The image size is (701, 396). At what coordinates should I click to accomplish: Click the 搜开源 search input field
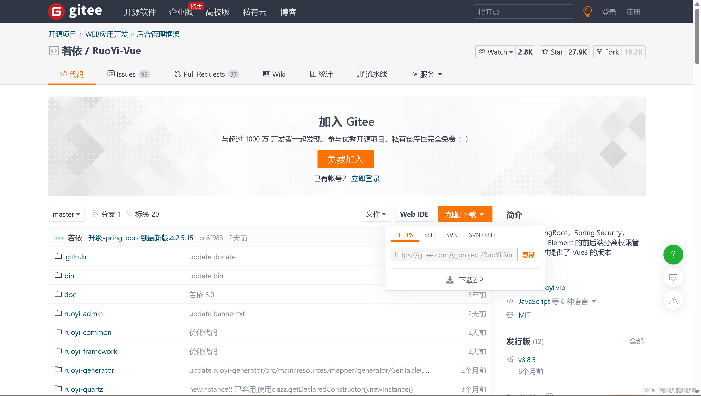(523, 12)
